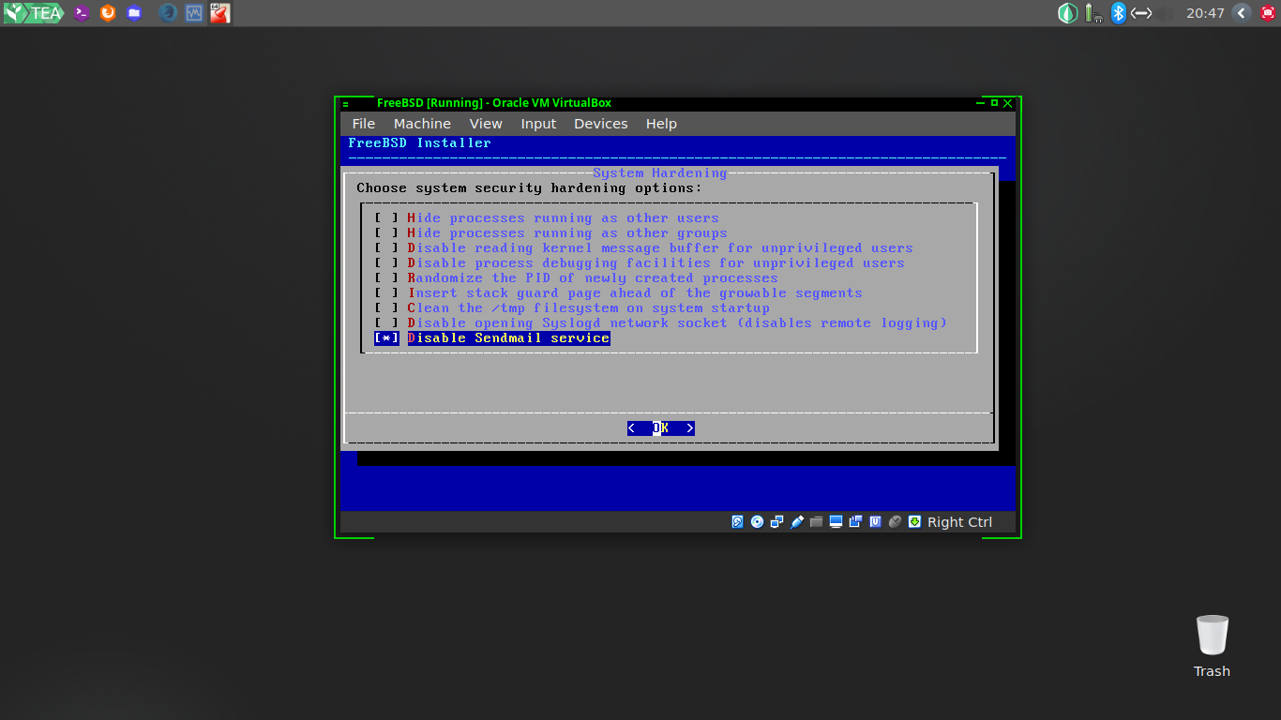
Task: Open the battery power indicator
Action: (x=1093, y=13)
